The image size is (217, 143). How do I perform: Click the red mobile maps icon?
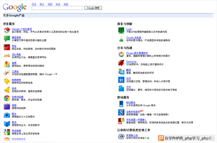[x=121, y=121]
